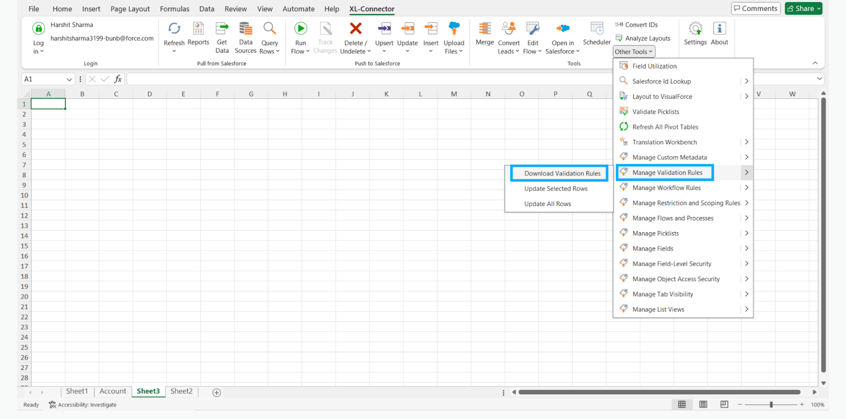Screen dimensions: 846x419
Task: Expand Salesforce Id Lookup submenu arrow
Action: coord(747,81)
